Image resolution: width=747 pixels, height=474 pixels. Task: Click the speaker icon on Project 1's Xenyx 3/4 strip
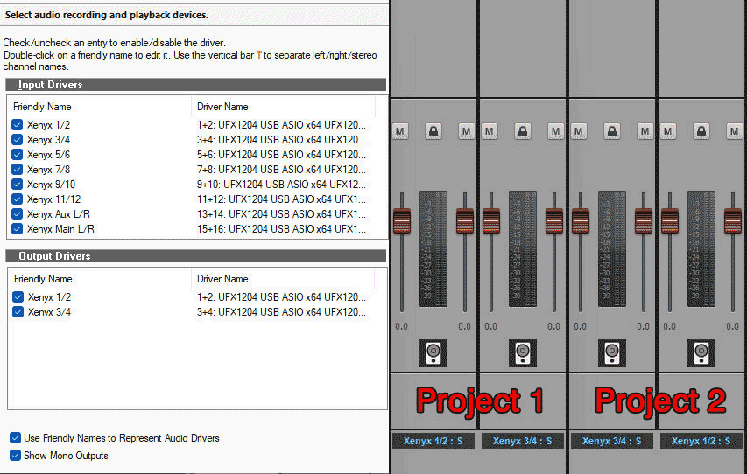523,352
